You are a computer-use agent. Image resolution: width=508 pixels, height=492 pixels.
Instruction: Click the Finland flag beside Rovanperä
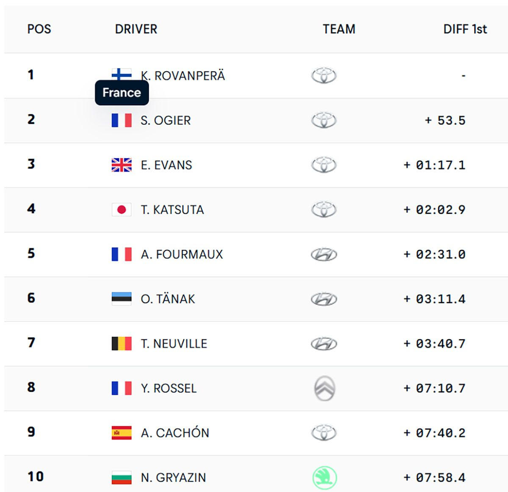(x=121, y=74)
